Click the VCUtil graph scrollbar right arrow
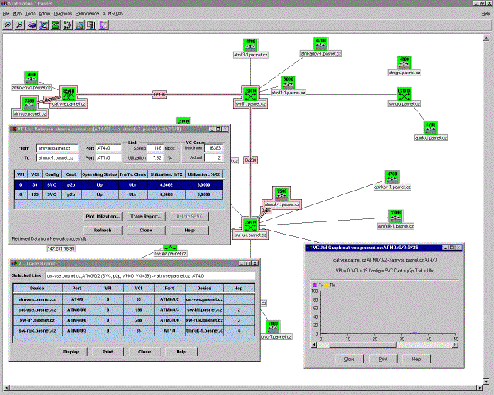The width and height of the screenshot is (494, 395). (x=455, y=345)
